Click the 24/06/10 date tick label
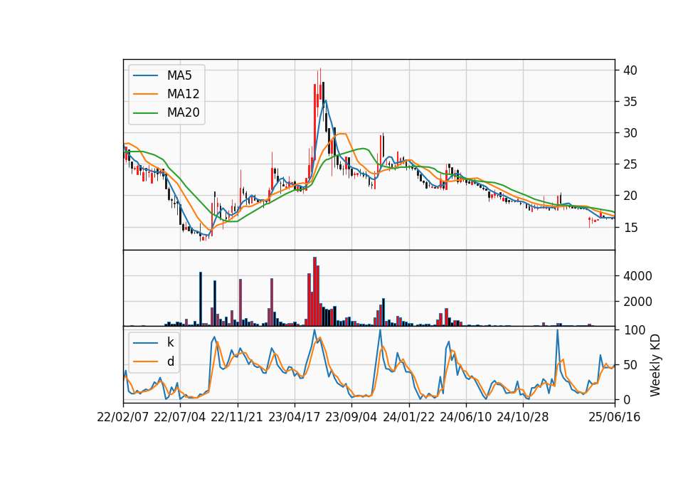This screenshot has height=491, width=683. point(465,418)
